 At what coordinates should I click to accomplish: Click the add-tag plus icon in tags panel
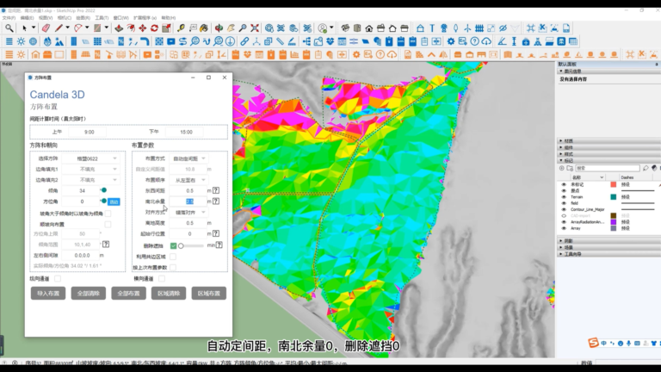pos(562,168)
